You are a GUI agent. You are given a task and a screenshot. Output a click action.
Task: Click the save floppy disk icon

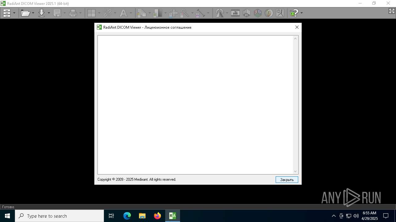(x=57, y=13)
